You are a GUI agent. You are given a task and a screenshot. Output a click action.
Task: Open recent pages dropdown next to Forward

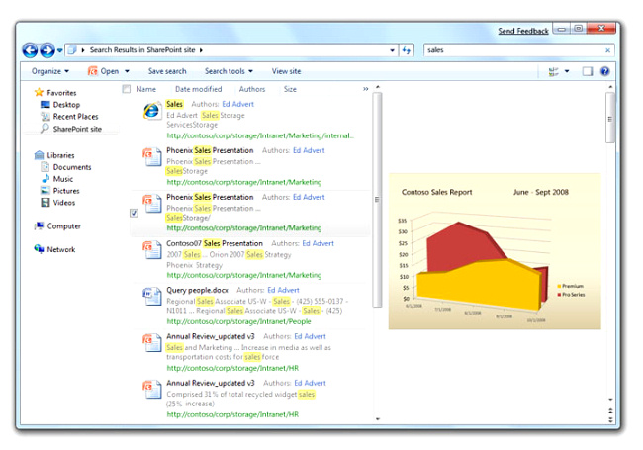point(60,50)
